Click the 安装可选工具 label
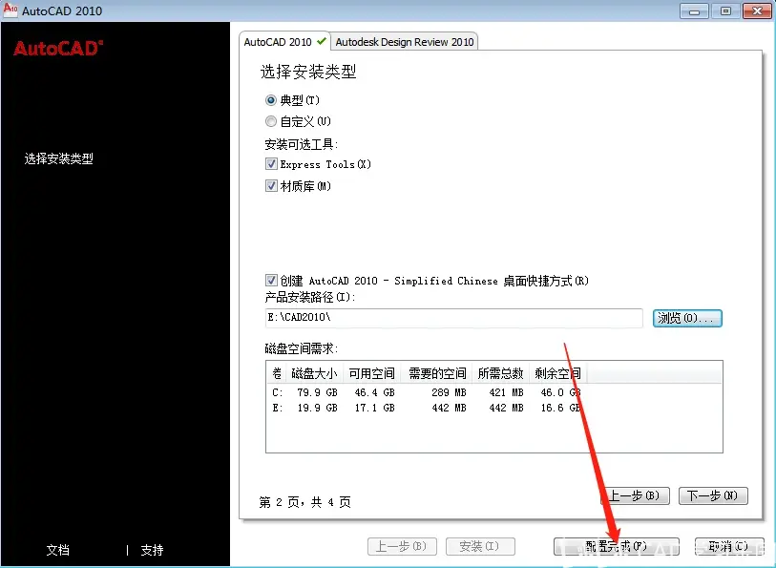776x568 pixels. pos(302,144)
